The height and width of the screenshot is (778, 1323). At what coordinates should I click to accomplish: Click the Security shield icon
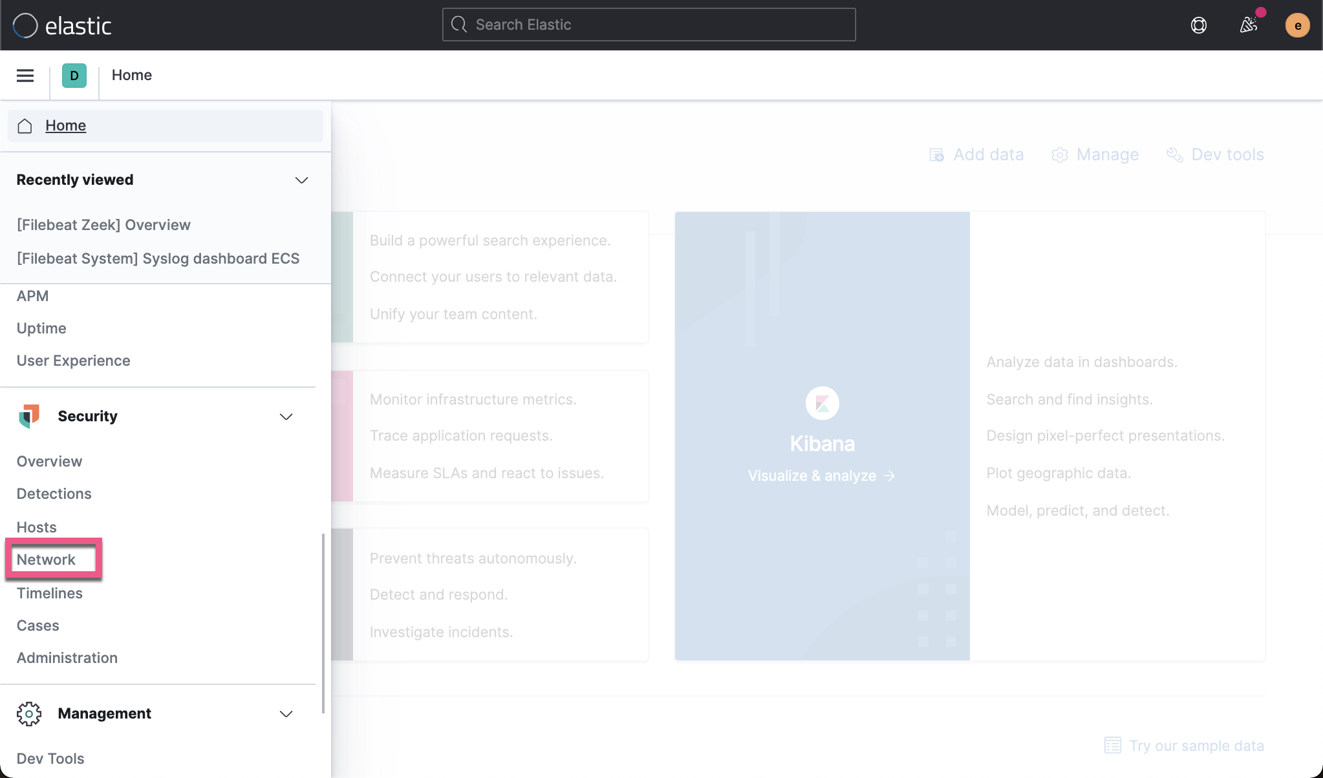tap(29, 416)
